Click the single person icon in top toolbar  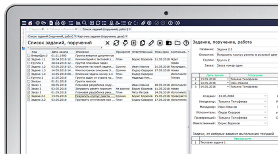click(111, 23)
